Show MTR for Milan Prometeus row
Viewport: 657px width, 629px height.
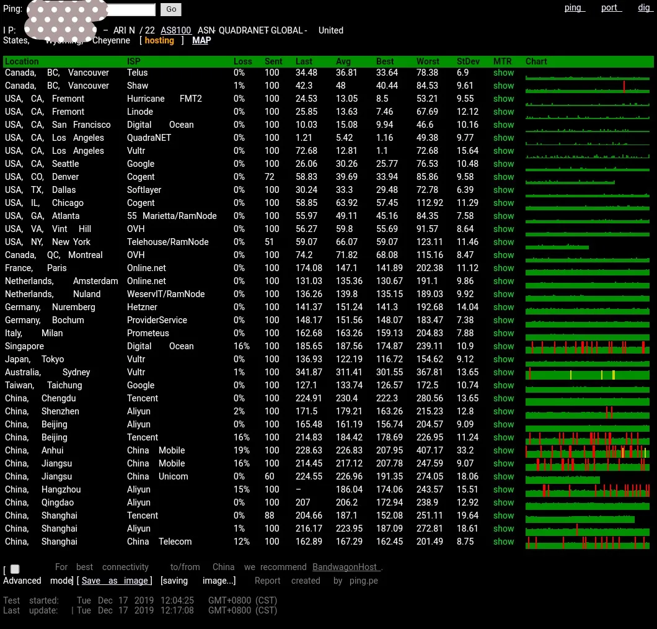click(503, 332)
